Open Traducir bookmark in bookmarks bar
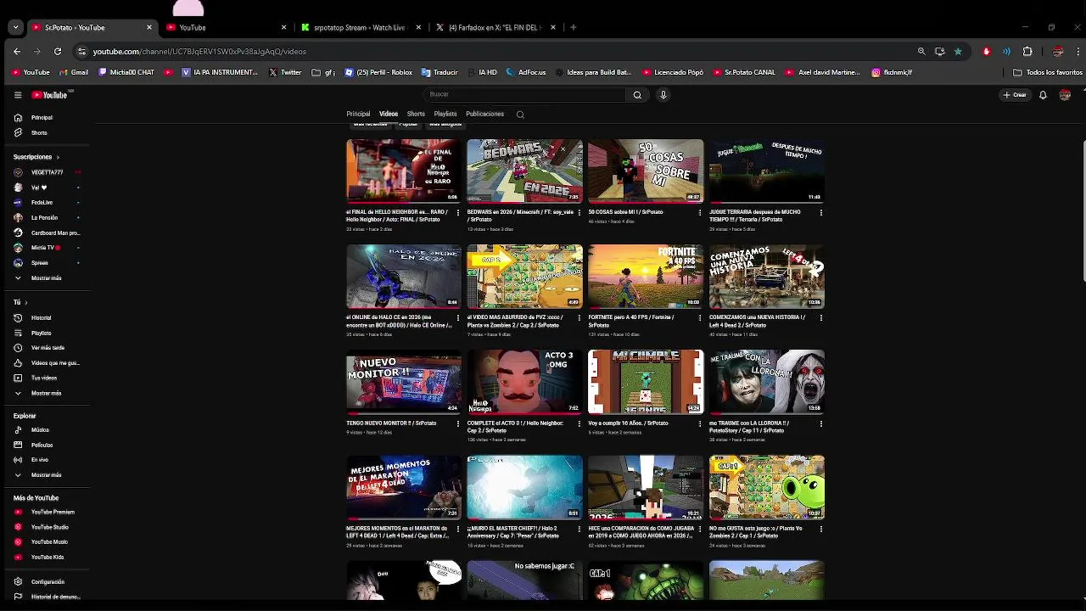This screenshot has width=1086, height=611. [439, 73]
